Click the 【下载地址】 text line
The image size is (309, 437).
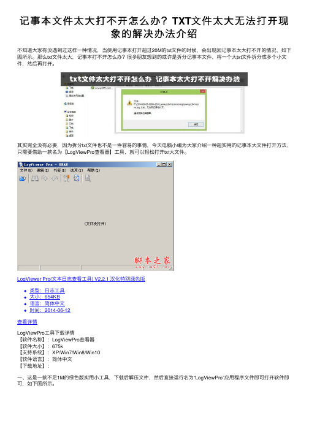33,366
